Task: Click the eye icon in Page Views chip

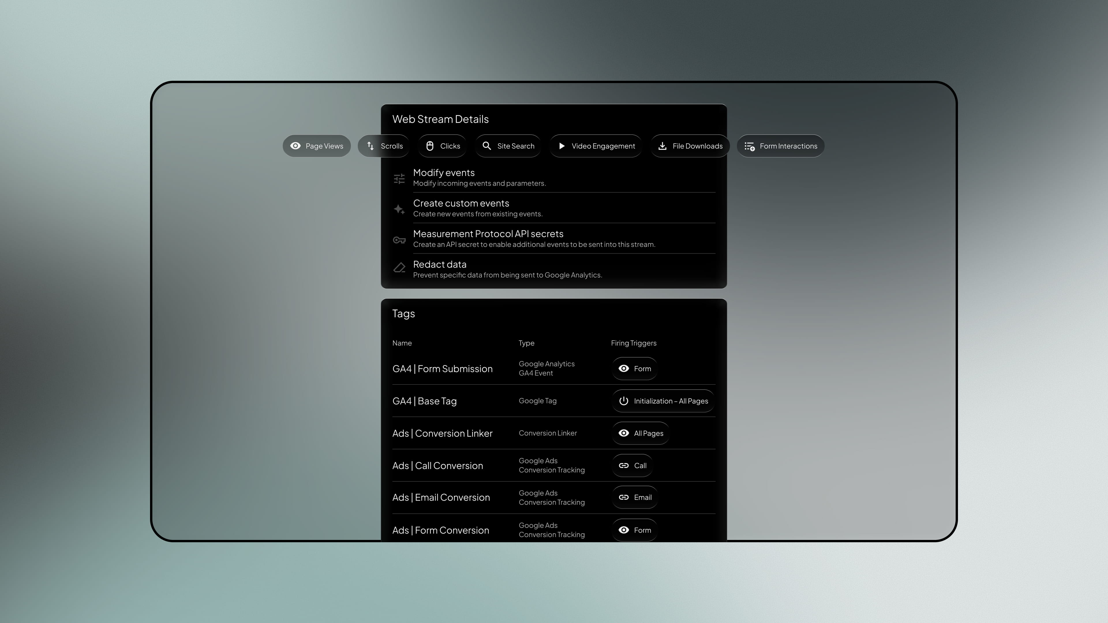Action: tap(295, 146)
